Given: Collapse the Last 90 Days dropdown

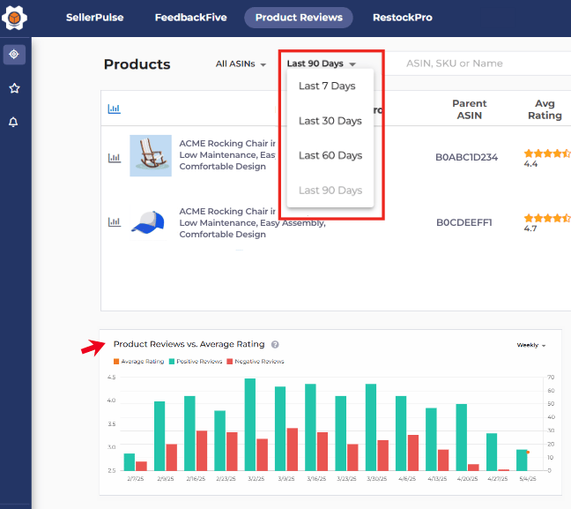Looking at the screenshot, I should click(x=321, y=64).
